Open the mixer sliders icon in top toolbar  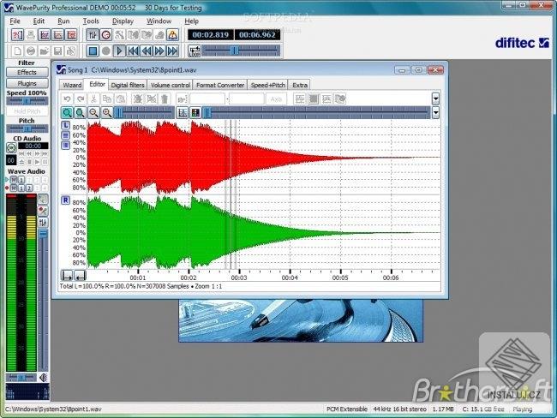[93, 35]
